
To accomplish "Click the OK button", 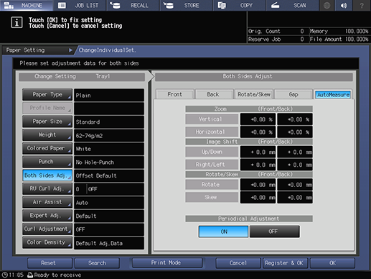I will [x=332, y=263].
